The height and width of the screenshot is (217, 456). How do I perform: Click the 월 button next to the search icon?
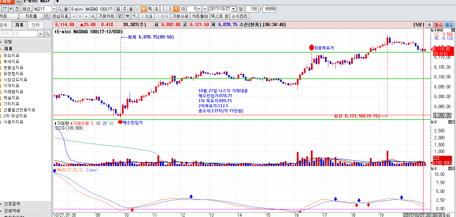click(x=66, y=9)
